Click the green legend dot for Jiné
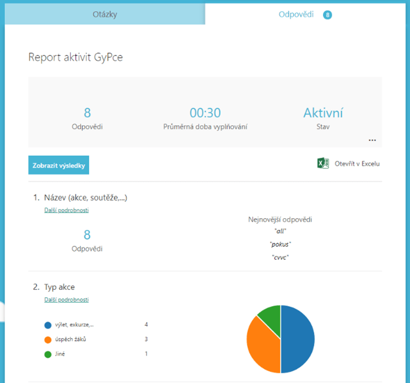The width and height of the screenshot is (410, 383). (47, 354)
